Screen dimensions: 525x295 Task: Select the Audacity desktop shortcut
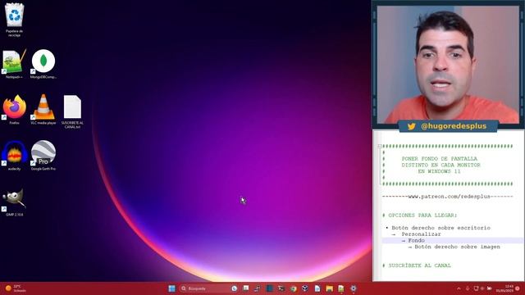point(15,156)
